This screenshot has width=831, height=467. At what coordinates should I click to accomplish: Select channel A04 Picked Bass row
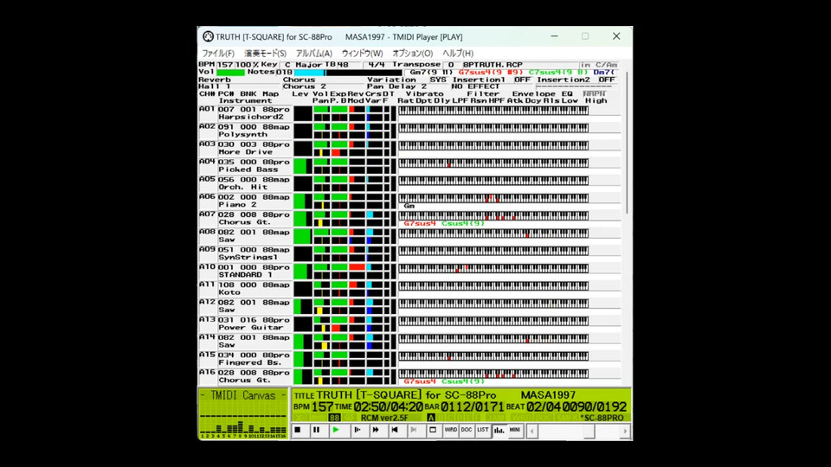coord(245,165)
